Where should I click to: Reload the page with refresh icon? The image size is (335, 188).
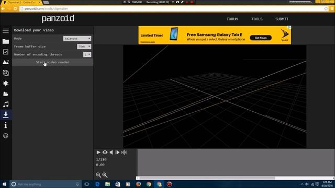click(x=15, y=9)
